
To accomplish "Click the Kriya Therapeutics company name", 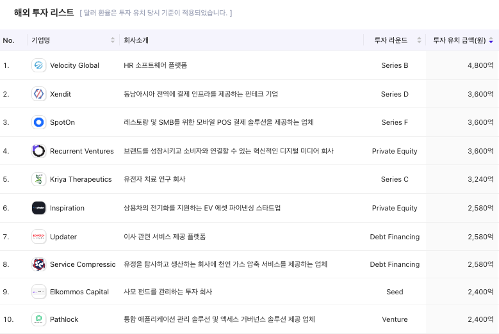I will click(81, 179).
